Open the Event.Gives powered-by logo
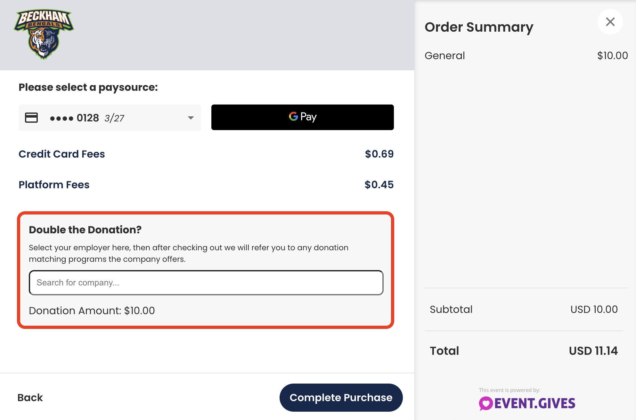This screenshot has width=636, height=420. point(527,403)
